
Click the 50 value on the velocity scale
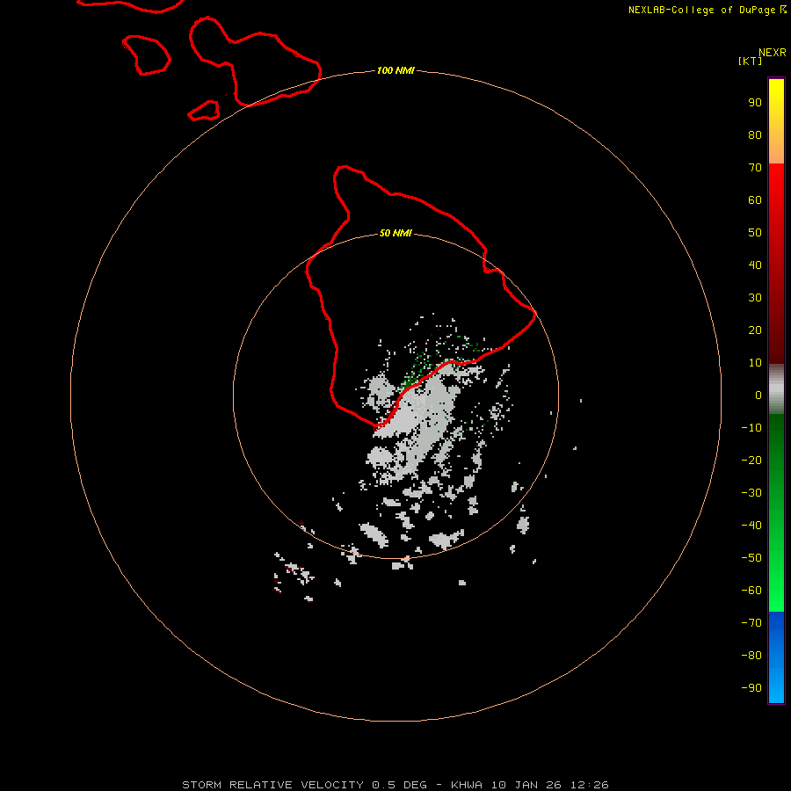click(755, 233)
